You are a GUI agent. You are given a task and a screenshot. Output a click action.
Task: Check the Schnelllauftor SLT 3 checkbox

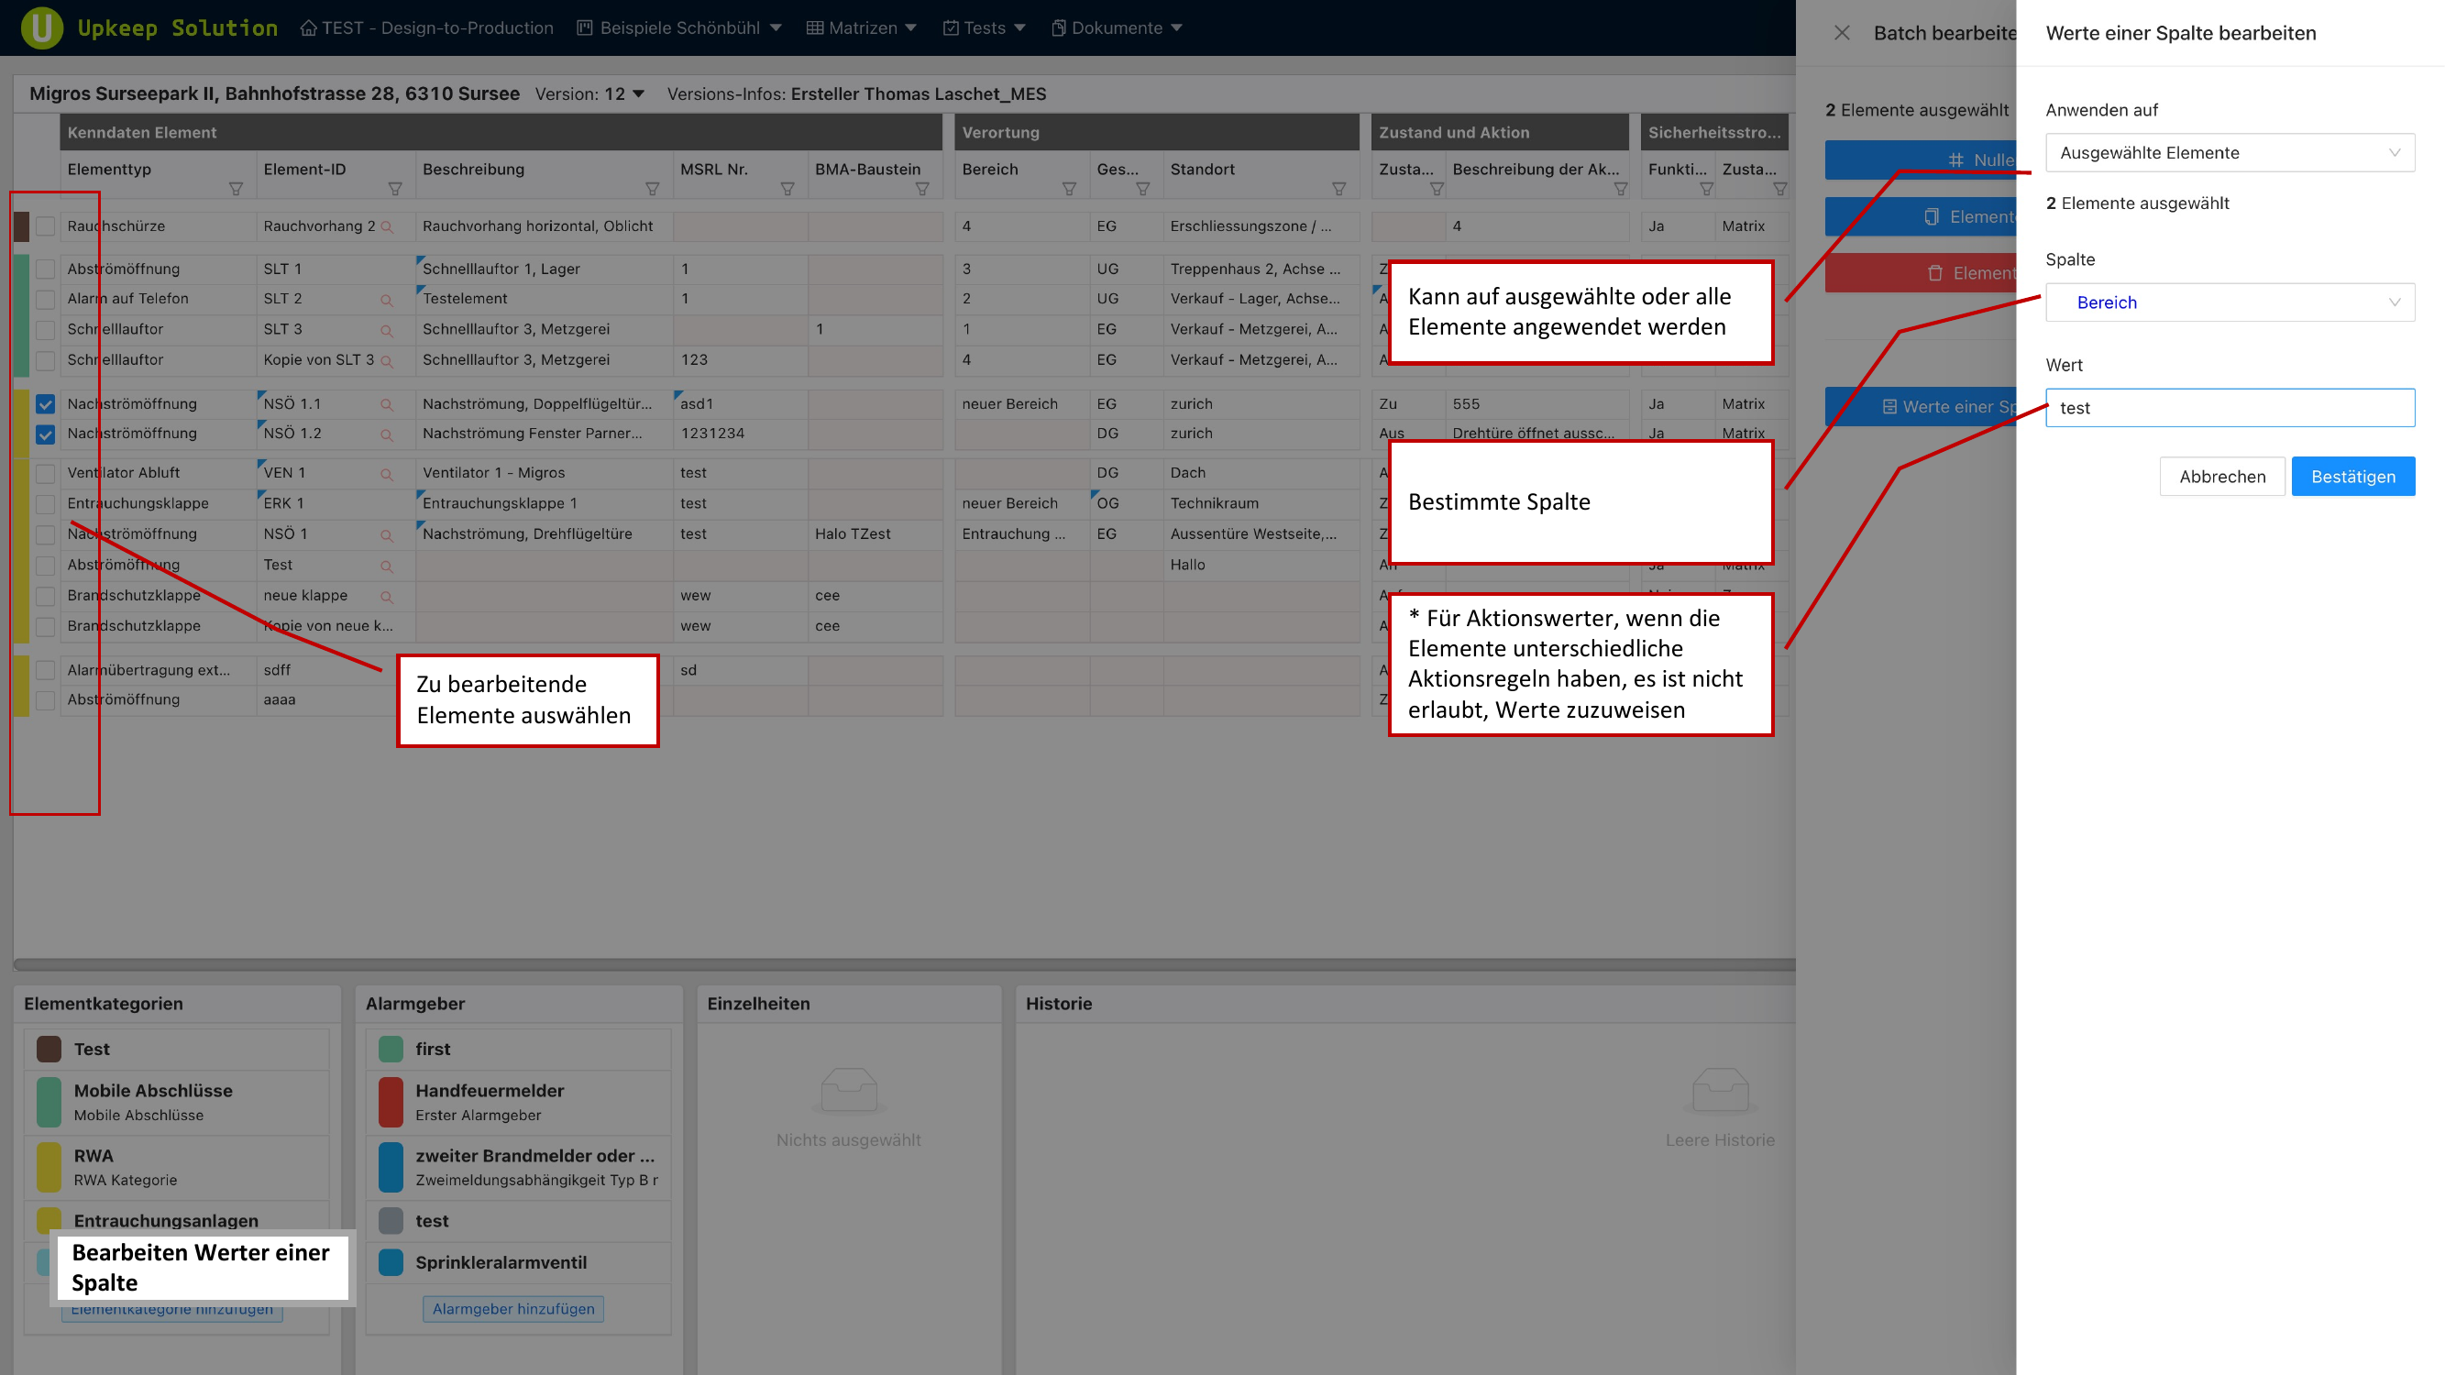click(x=45, y=329)
